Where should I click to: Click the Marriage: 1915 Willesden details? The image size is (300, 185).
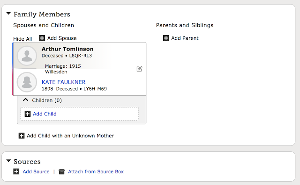[x=63, y=69]
